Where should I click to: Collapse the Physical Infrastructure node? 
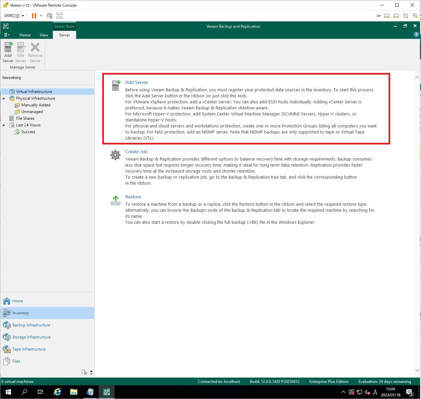pos(4,98)
